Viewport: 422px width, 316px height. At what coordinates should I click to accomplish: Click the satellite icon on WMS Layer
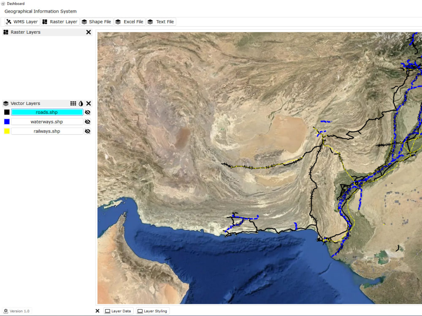[8, 22]
